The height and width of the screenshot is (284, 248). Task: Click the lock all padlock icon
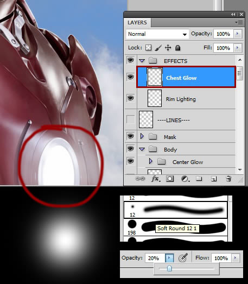(x=178, y=48)
